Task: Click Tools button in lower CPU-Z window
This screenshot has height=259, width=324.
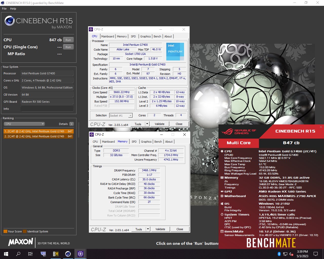Action: pos(139,229)
